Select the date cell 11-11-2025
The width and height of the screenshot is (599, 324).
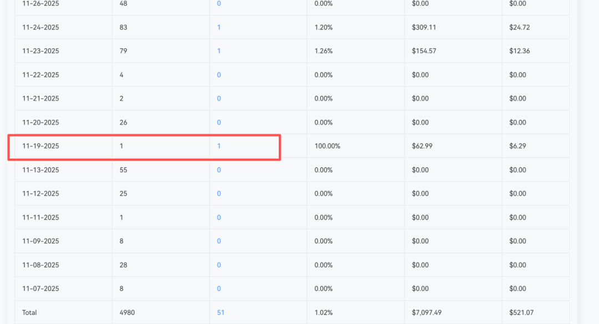pyautogui.click(x=40, y=217)
